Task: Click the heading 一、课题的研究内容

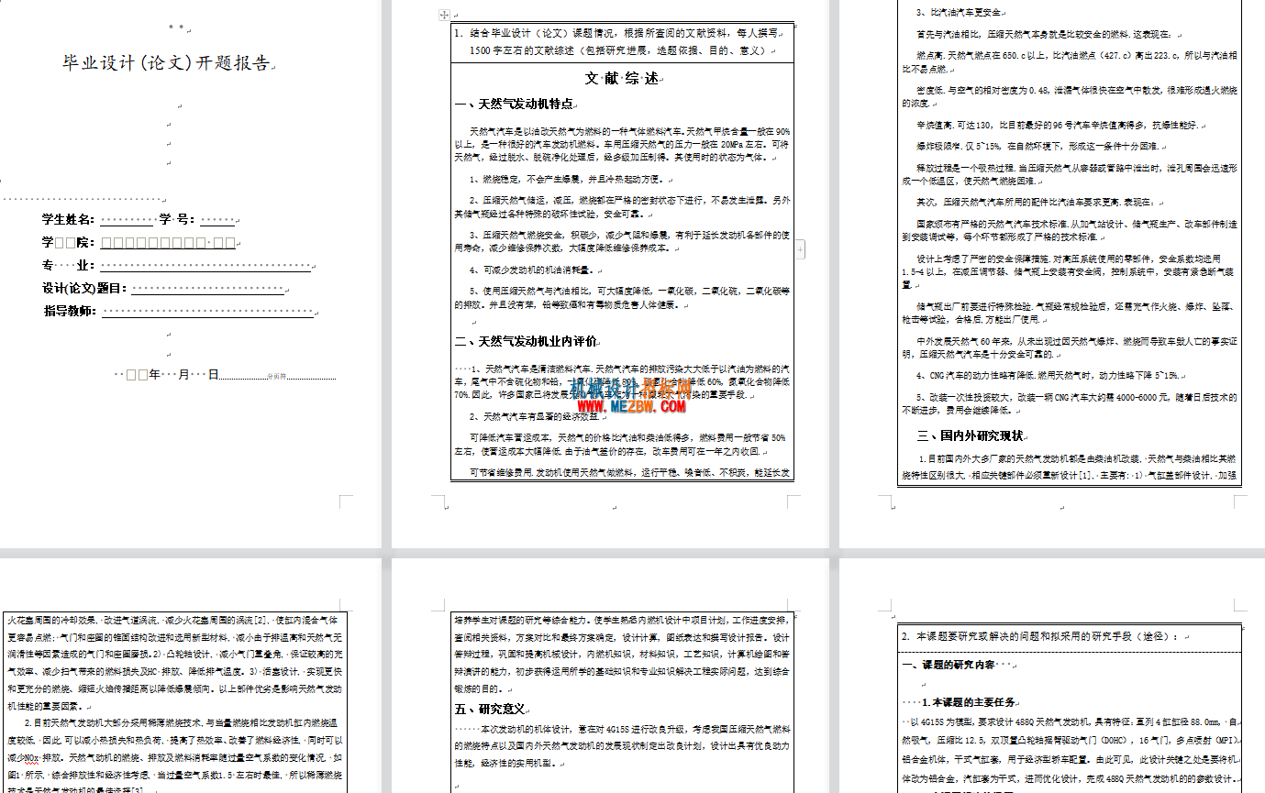Action: [x=949, y=665]
